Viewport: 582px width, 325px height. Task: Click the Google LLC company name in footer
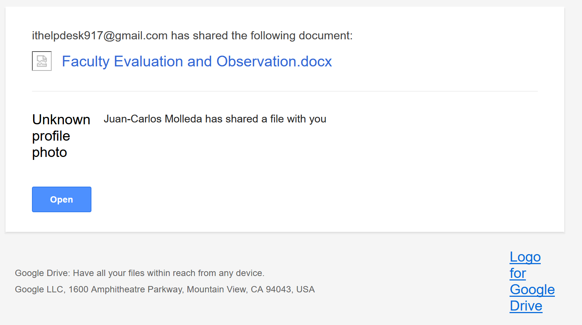tap(40, 290)
